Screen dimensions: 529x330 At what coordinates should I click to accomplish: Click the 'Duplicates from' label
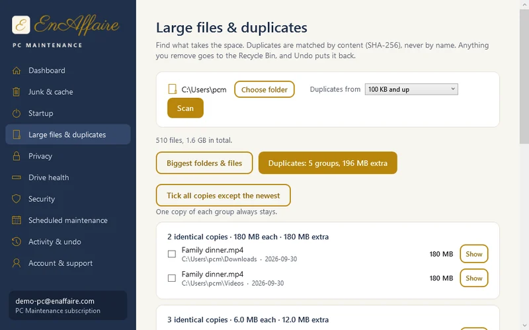tap(335, 89)
